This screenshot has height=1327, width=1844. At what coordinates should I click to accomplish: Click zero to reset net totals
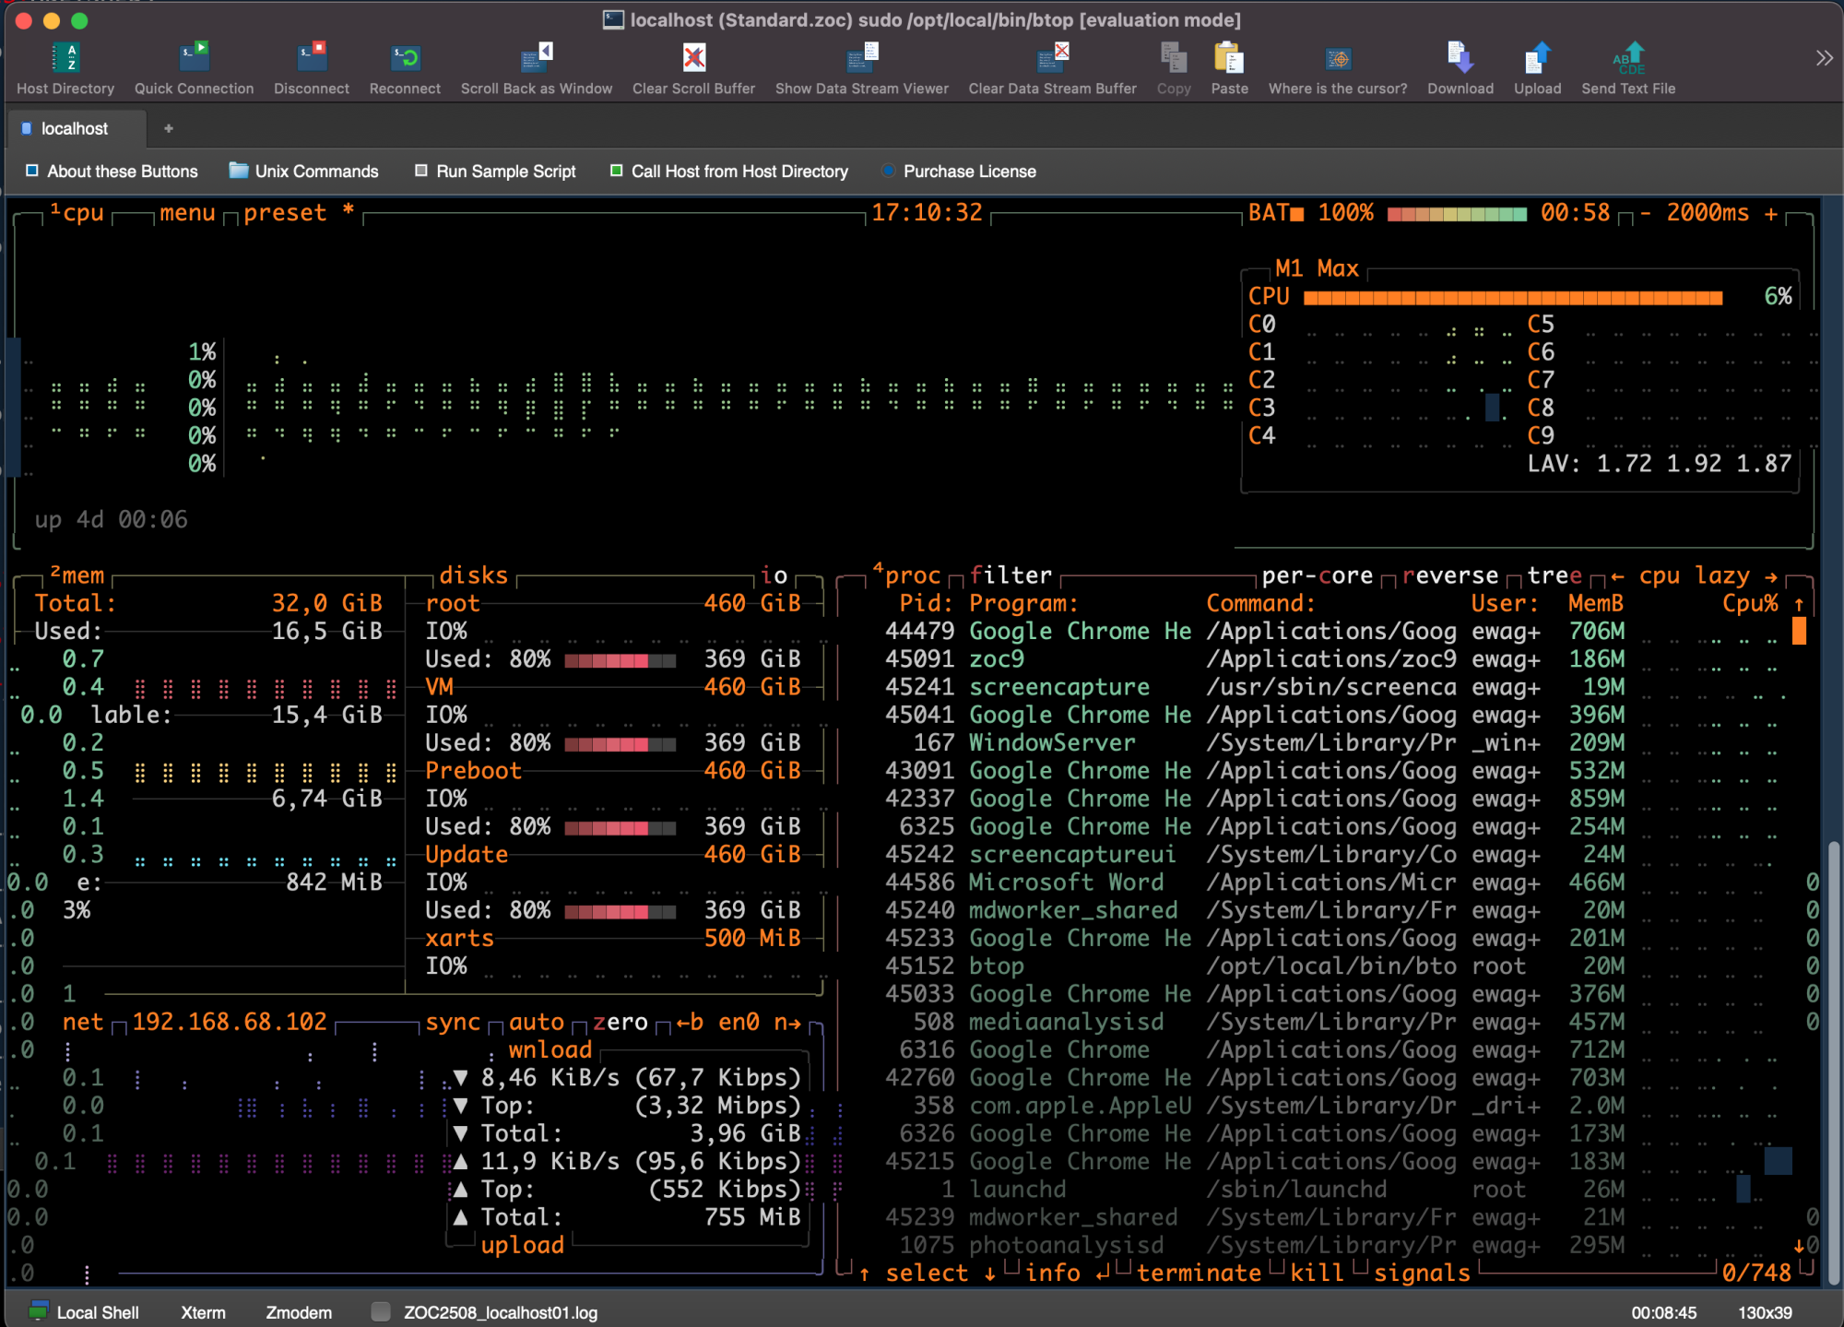[x=620, y=1022]
